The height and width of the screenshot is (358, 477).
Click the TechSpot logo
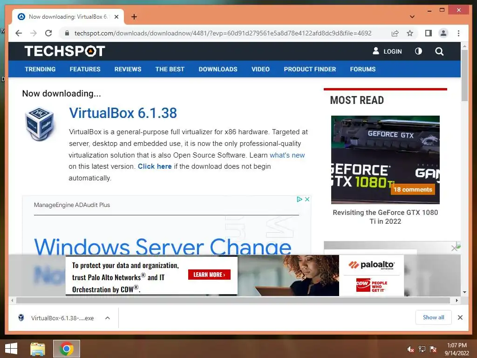(x=65, y=51)
